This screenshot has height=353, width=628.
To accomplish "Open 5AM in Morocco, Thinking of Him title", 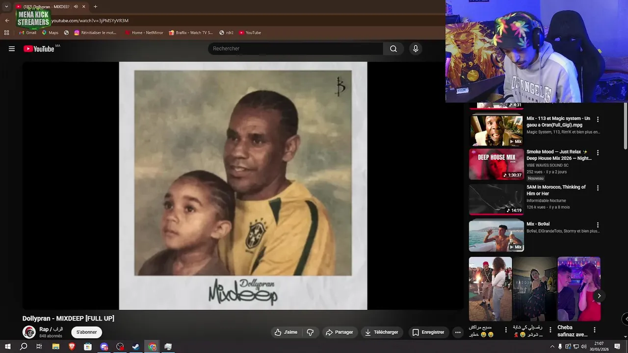I will tap(556, 190).
